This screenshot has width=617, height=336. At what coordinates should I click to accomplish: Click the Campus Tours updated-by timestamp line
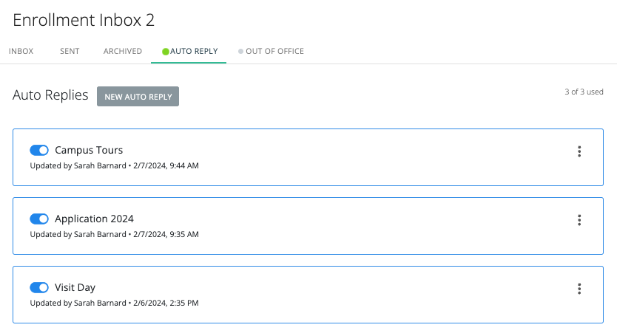point(114,166)
